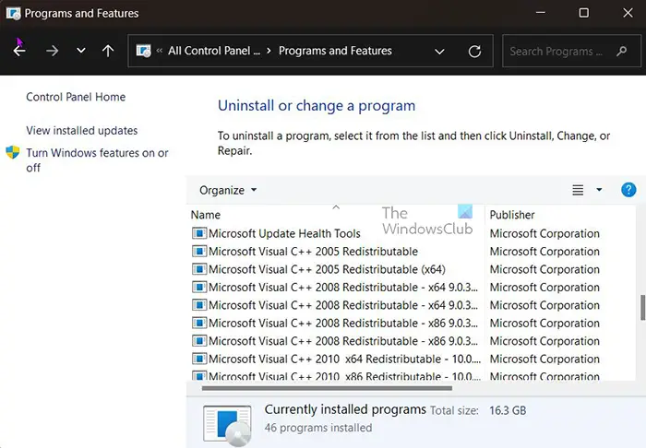
Task: Click the Programs and Features title bar icon
Action: coord(13,13)
